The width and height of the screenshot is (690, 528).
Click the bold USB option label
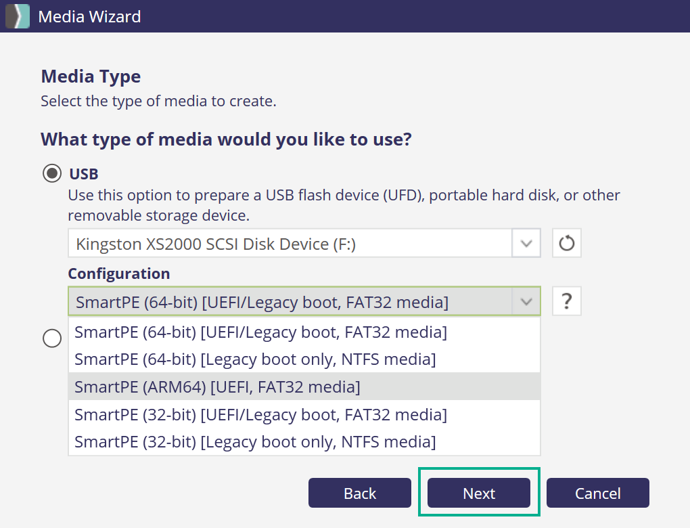point(84,174)
